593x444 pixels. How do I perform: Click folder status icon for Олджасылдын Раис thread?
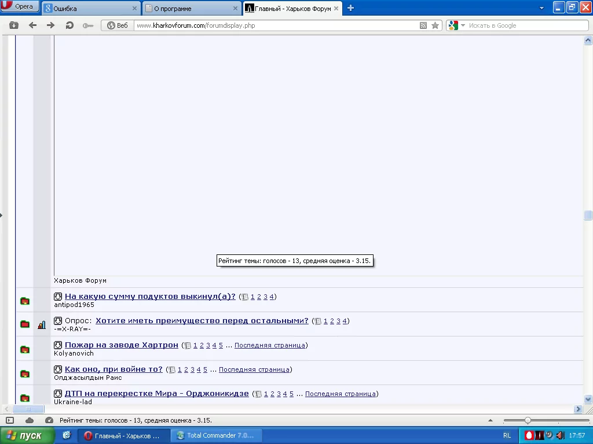25,374
